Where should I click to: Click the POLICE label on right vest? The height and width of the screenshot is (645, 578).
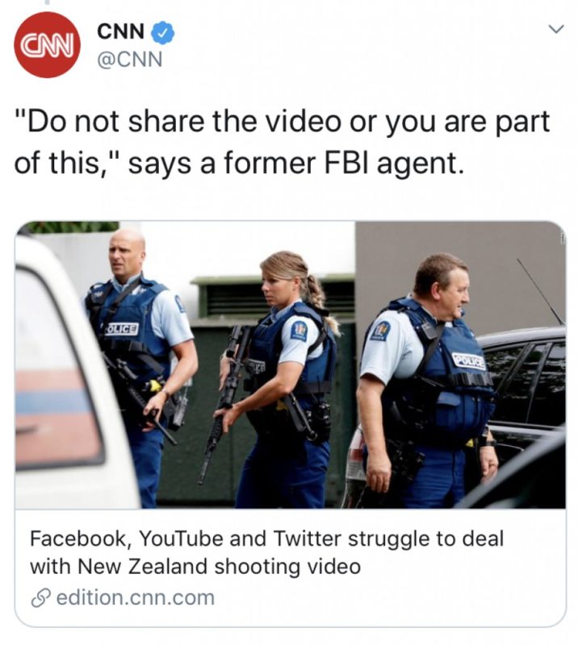(469, 360)
